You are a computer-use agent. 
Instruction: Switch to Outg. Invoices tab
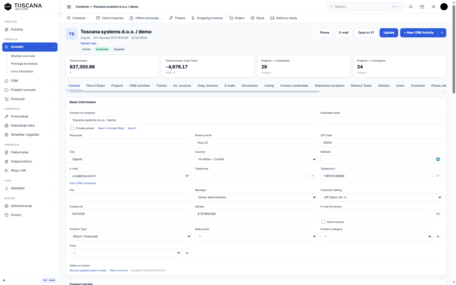click(x=208, y=85)
